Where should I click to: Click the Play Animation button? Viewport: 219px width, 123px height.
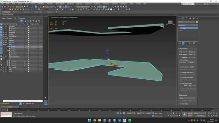[174, 113]
